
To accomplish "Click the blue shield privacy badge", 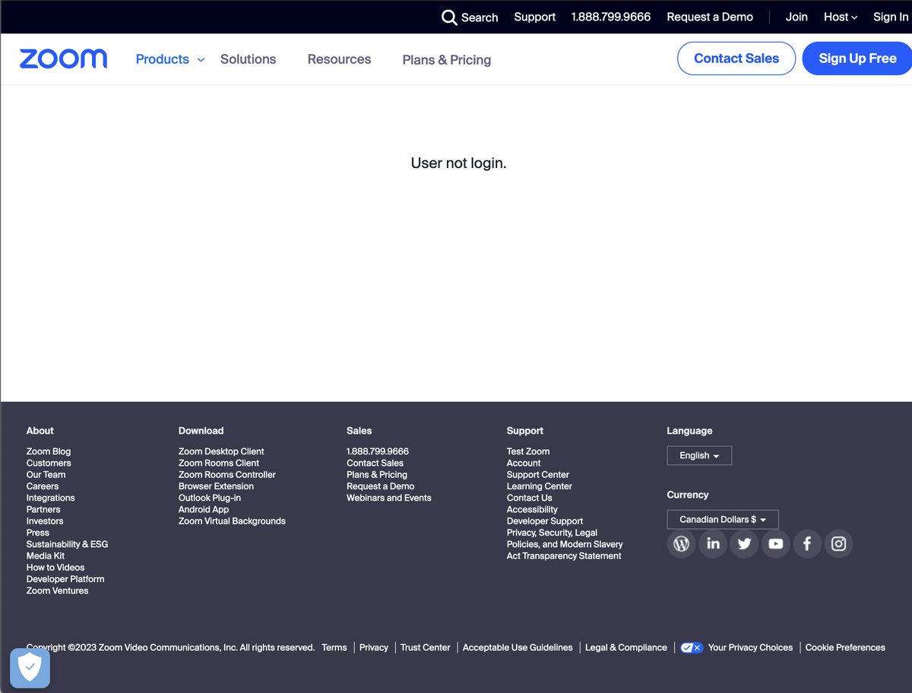I will click(x=30, y=668).
